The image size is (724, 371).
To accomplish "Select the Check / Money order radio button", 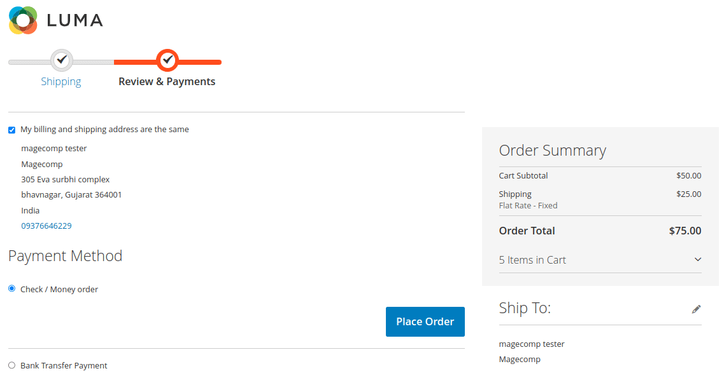I will point(11,288).
